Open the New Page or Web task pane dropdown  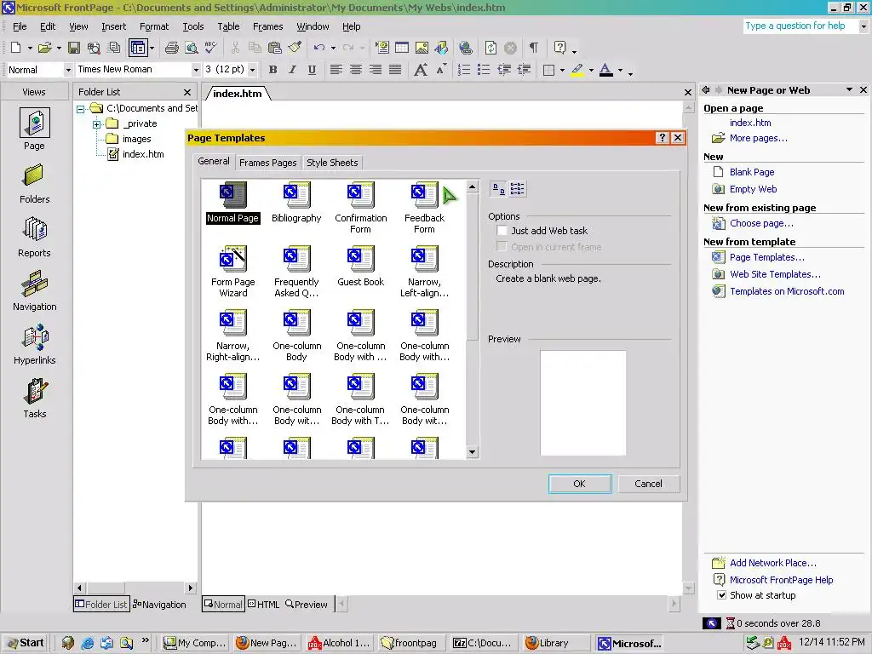pyautogui.click(x=849, y=89)
